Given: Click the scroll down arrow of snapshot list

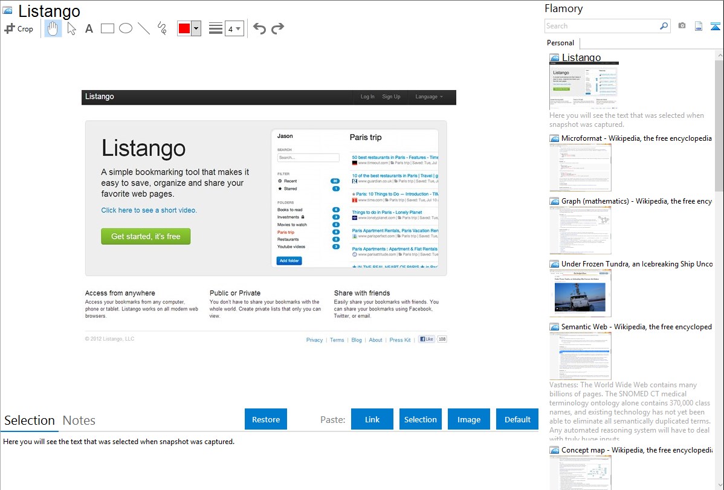Looking at the screenshot, I should tap(719, 485).
